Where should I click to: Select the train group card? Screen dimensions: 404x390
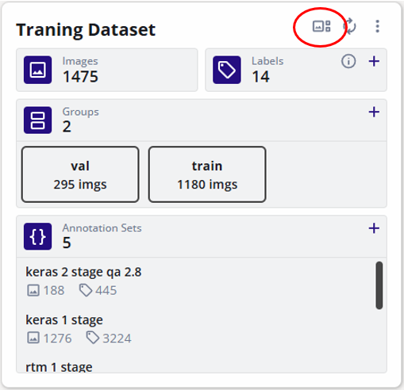207,174
